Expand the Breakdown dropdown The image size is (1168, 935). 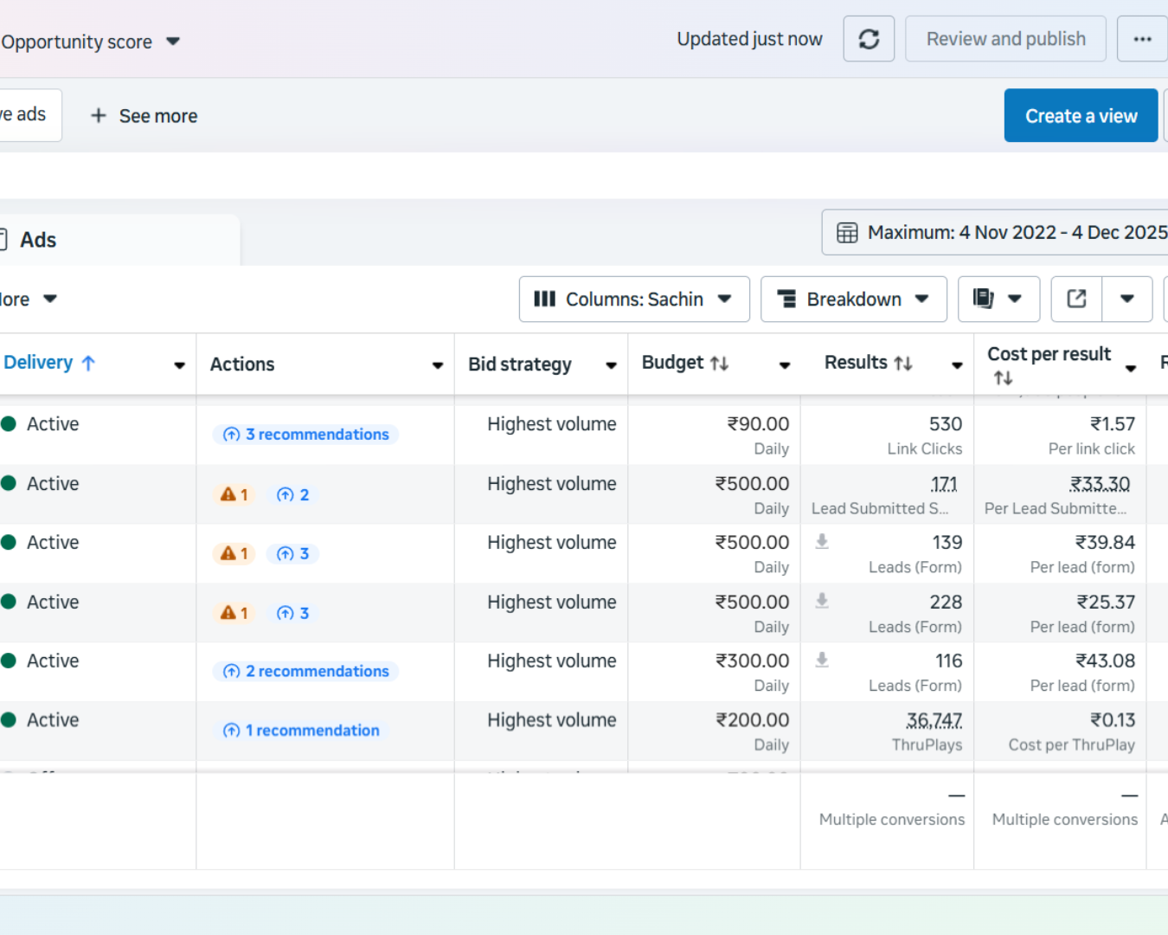click(853, 299)
